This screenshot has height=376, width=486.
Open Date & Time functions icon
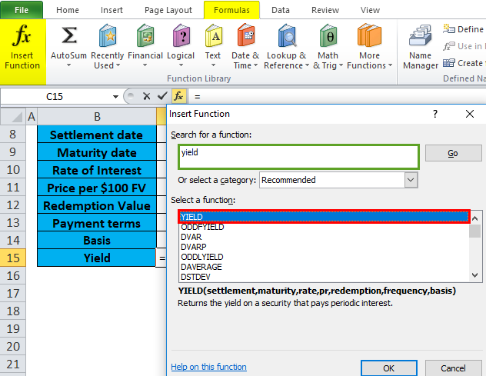tap(245, 35)
